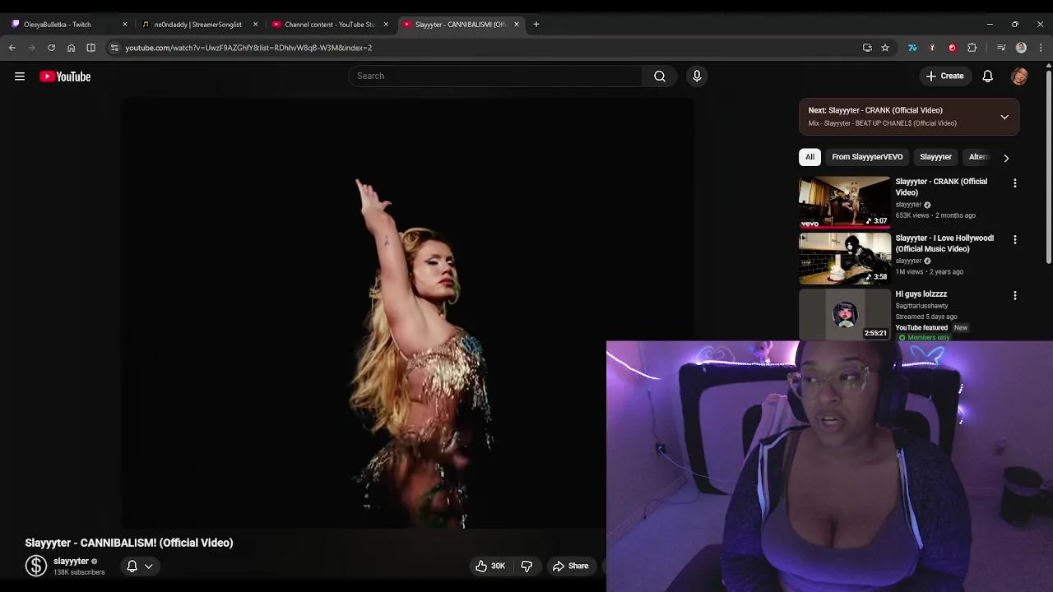Switch to OlesyaBulletka Twitch tab

tap(69, 24)
